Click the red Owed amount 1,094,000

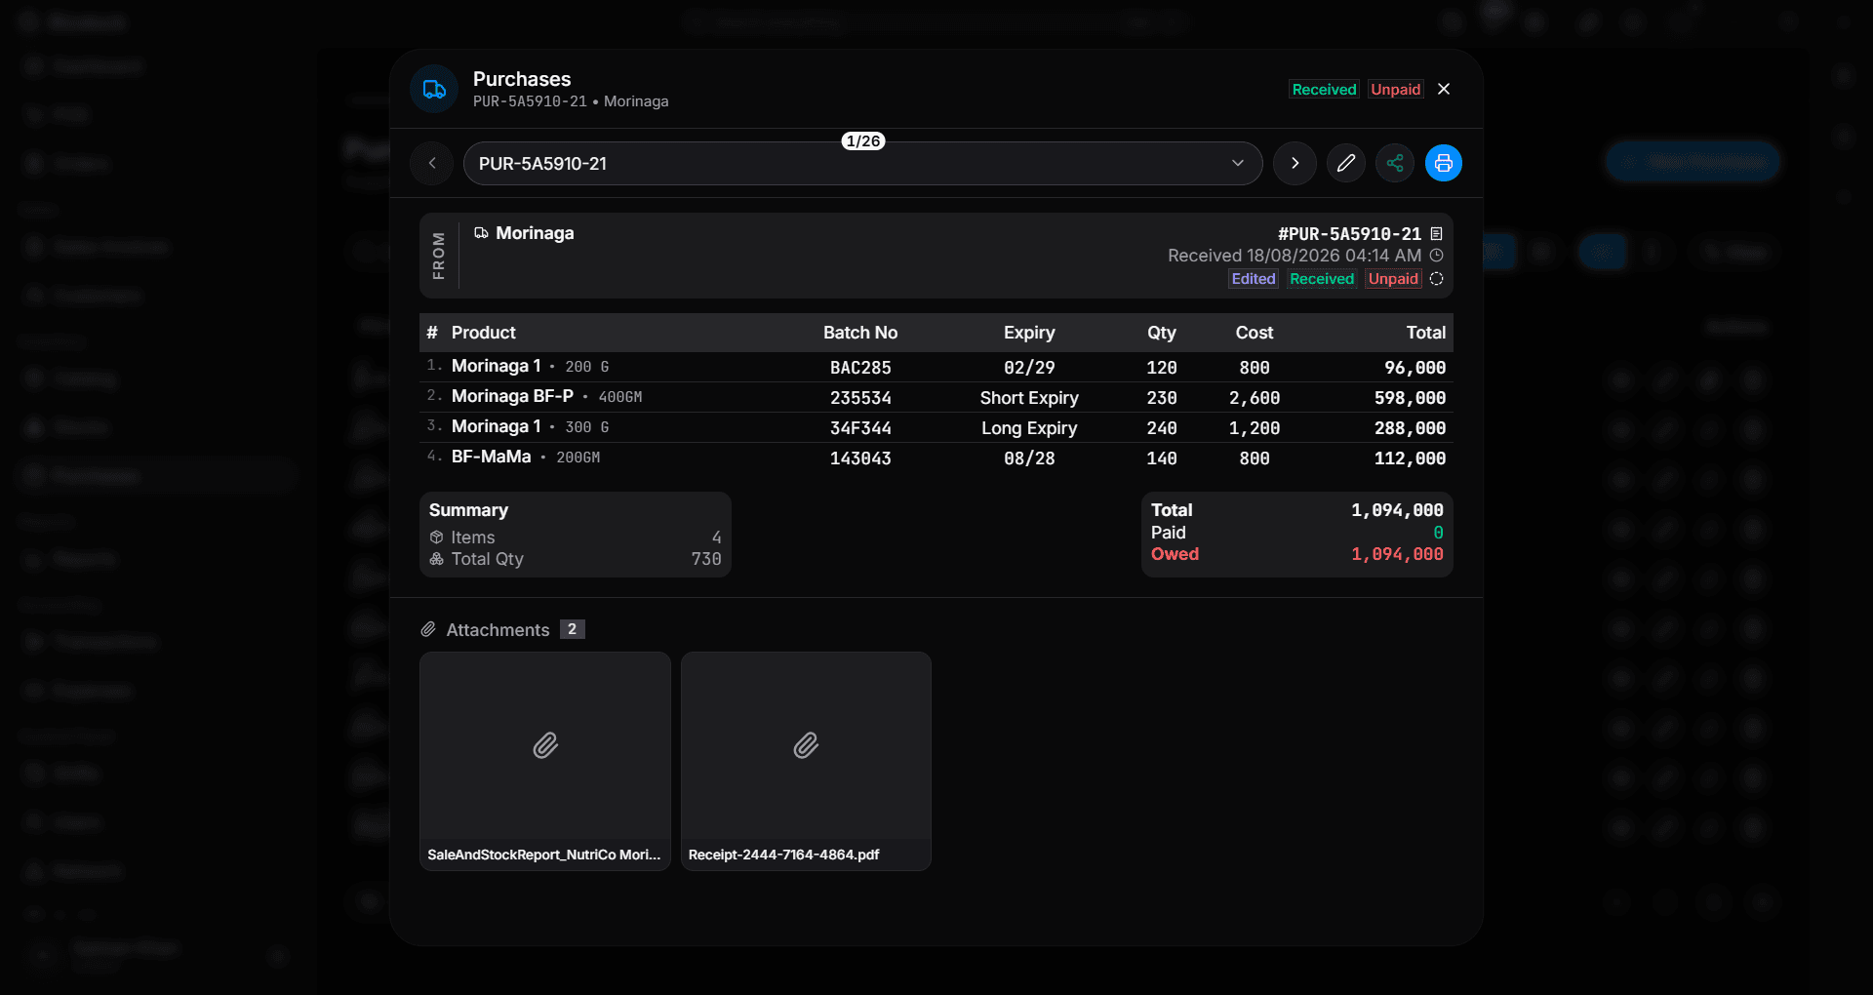click(x=1397, y=554)
